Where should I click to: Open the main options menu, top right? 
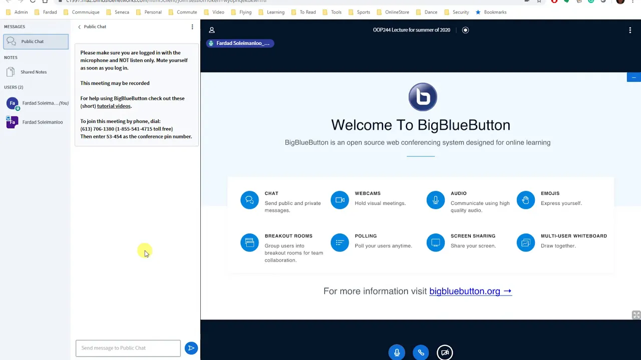(x=630, y=30)
